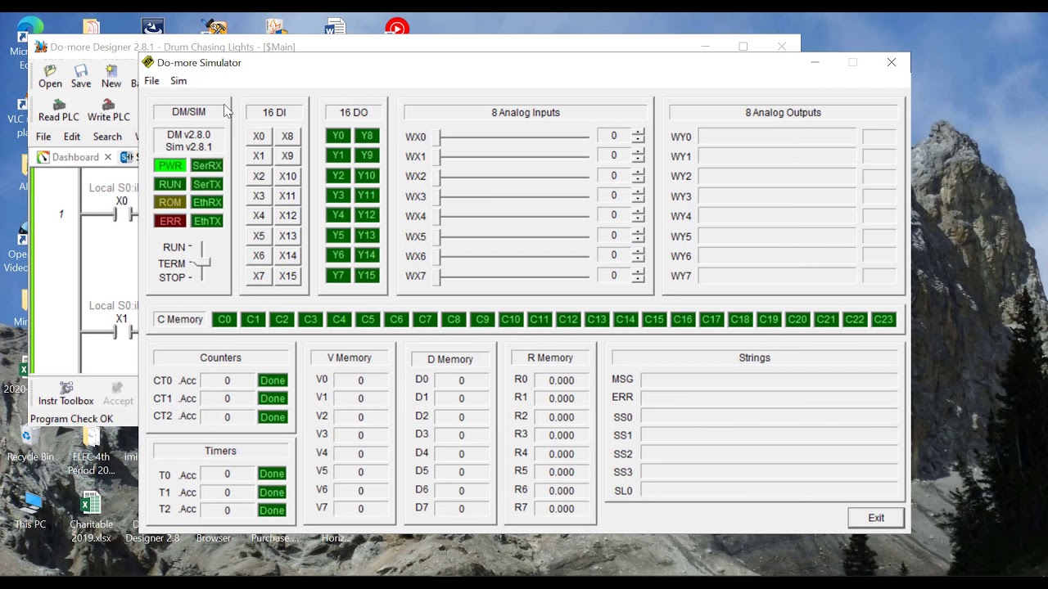This screenshot has width=1048, height=589.
Task: Toggle digital input X15
Action: click(x=287, y=277)
